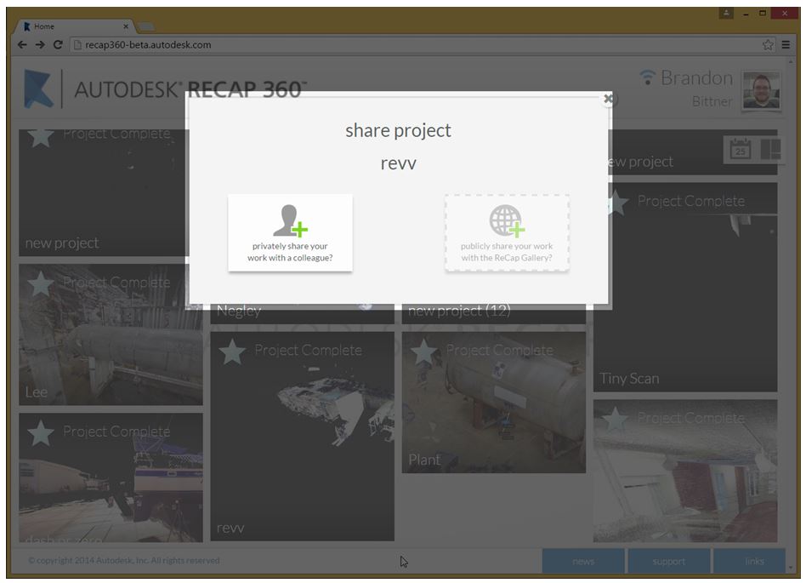The image size is (806, 583).
Task: Close the Home browser tab
Action: 126,26
